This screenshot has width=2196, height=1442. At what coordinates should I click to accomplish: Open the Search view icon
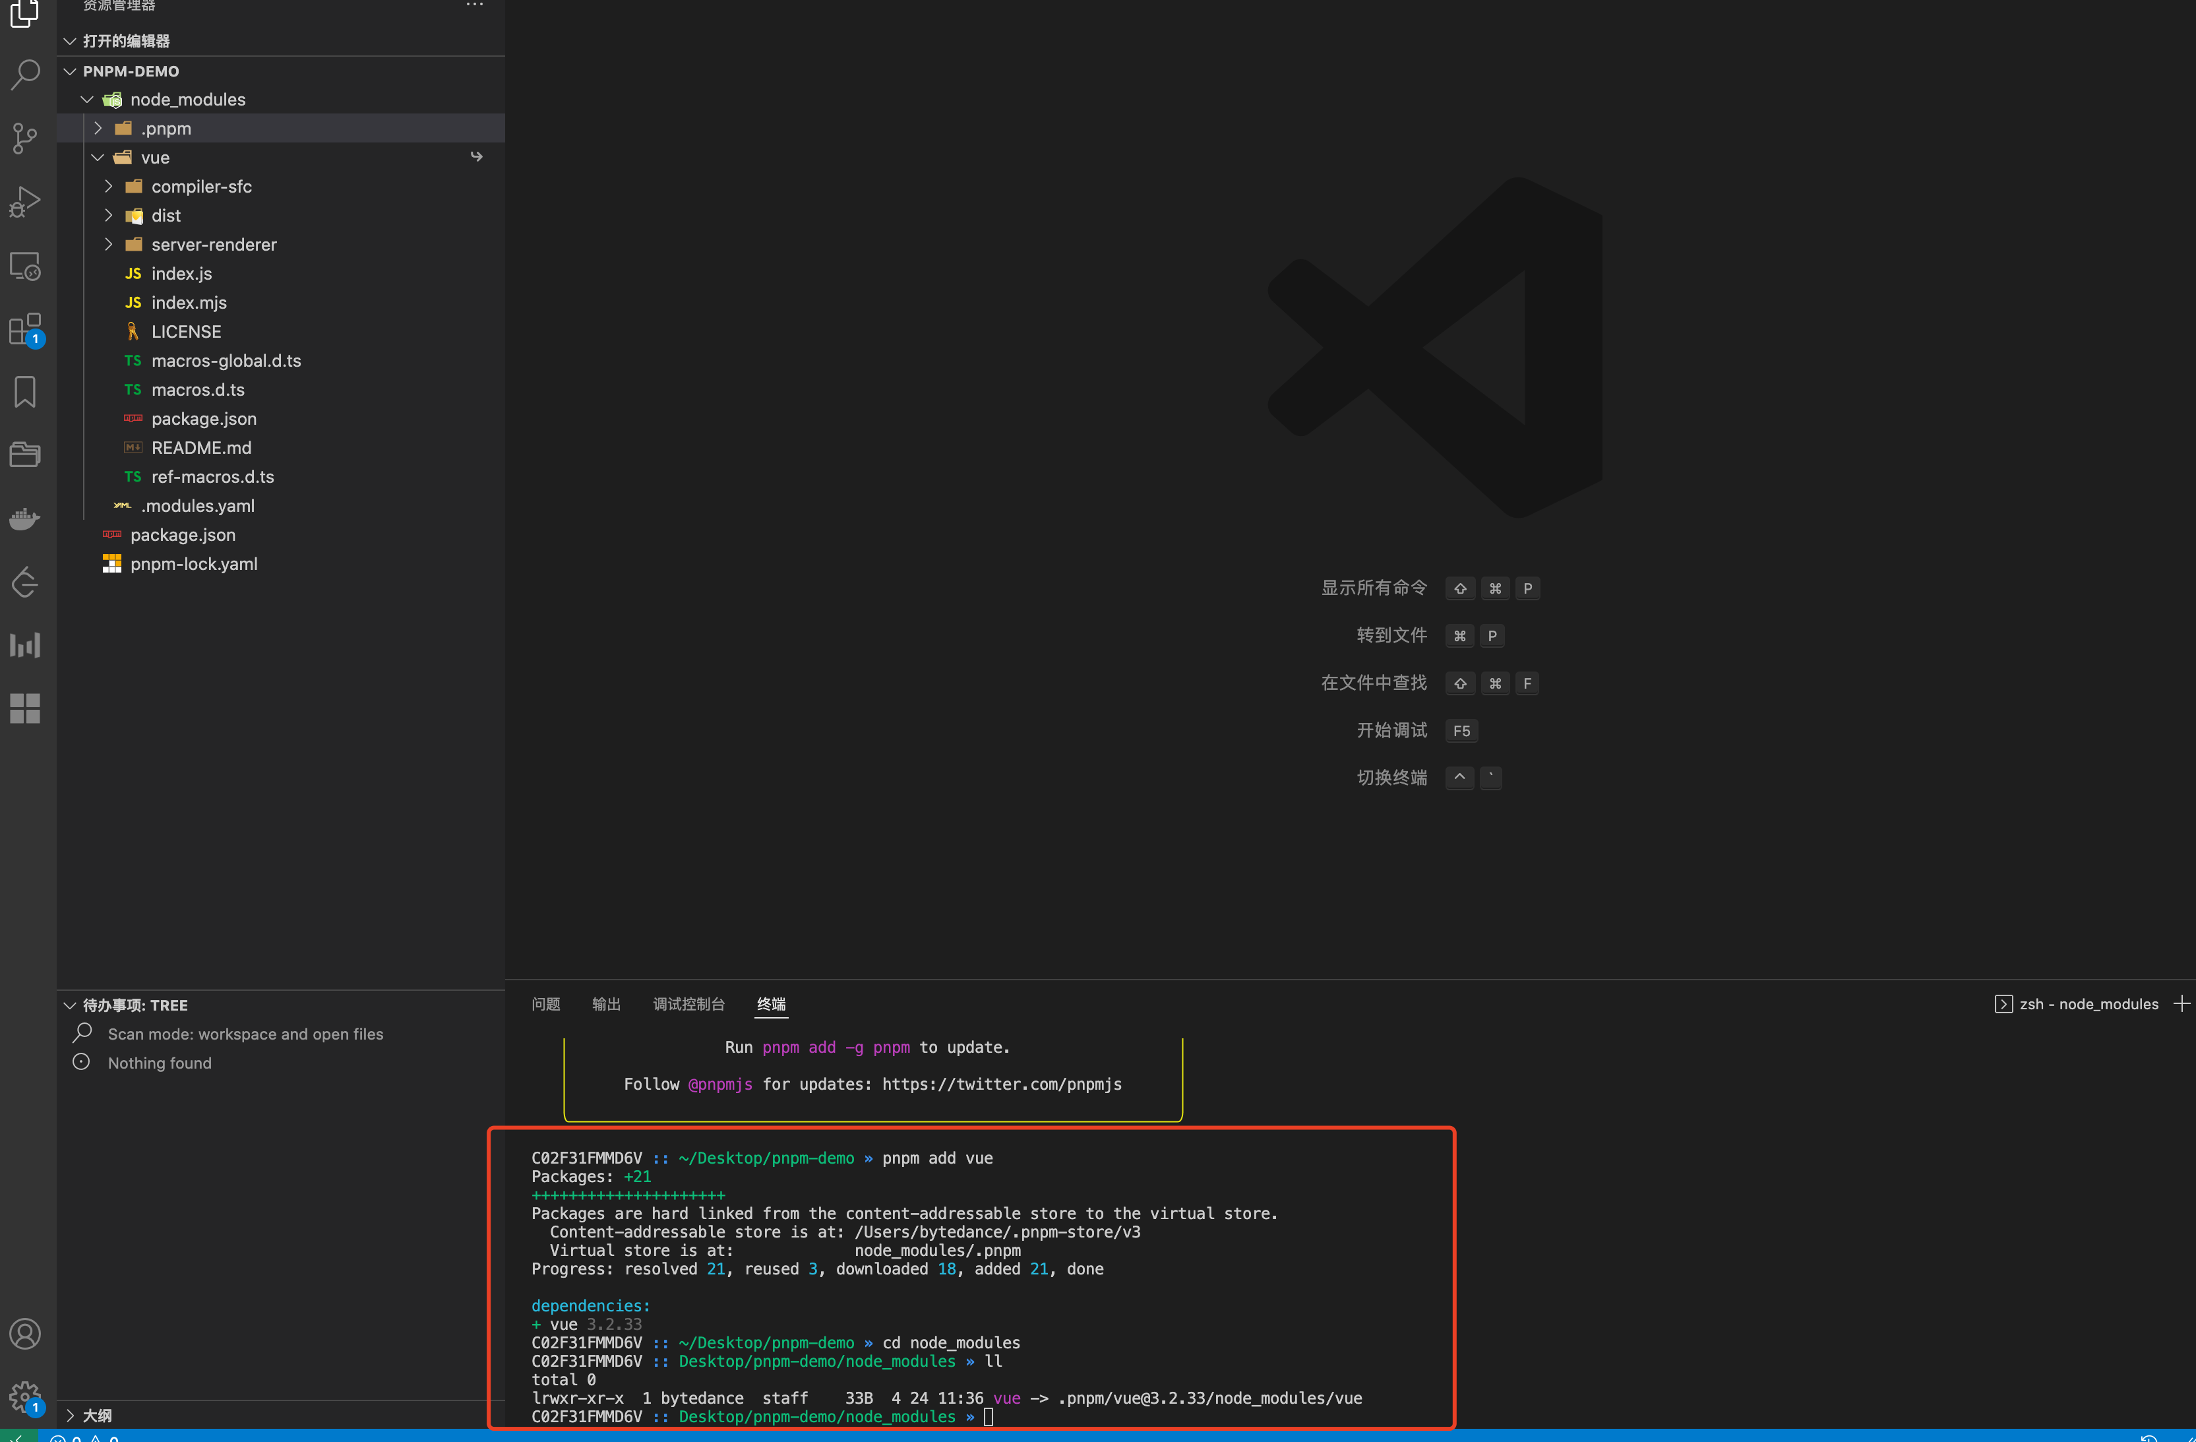coord(25,75)
